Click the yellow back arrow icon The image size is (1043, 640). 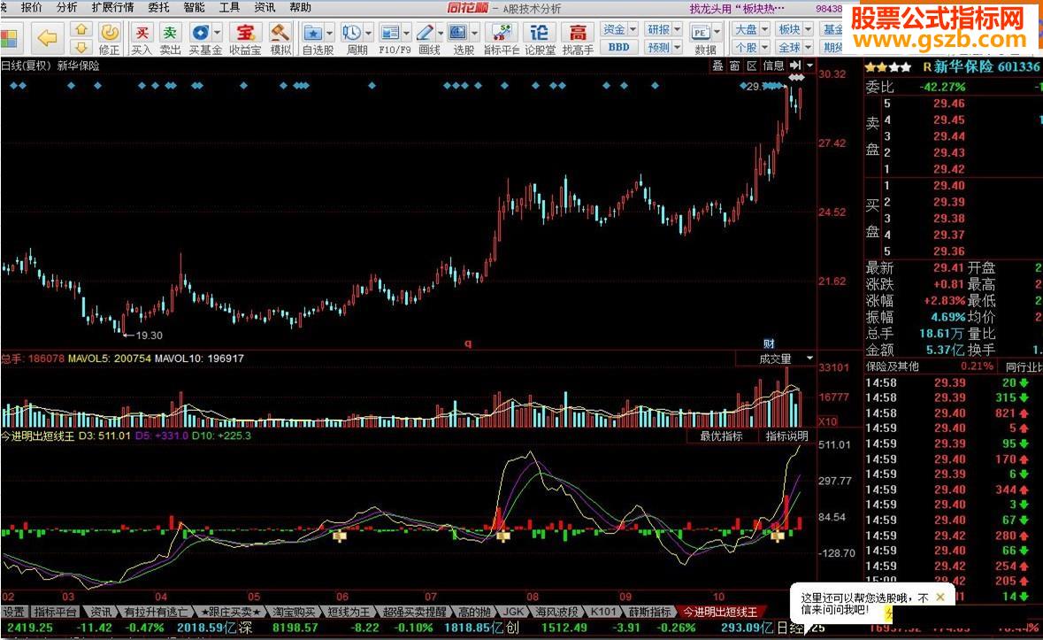point(47,38)
